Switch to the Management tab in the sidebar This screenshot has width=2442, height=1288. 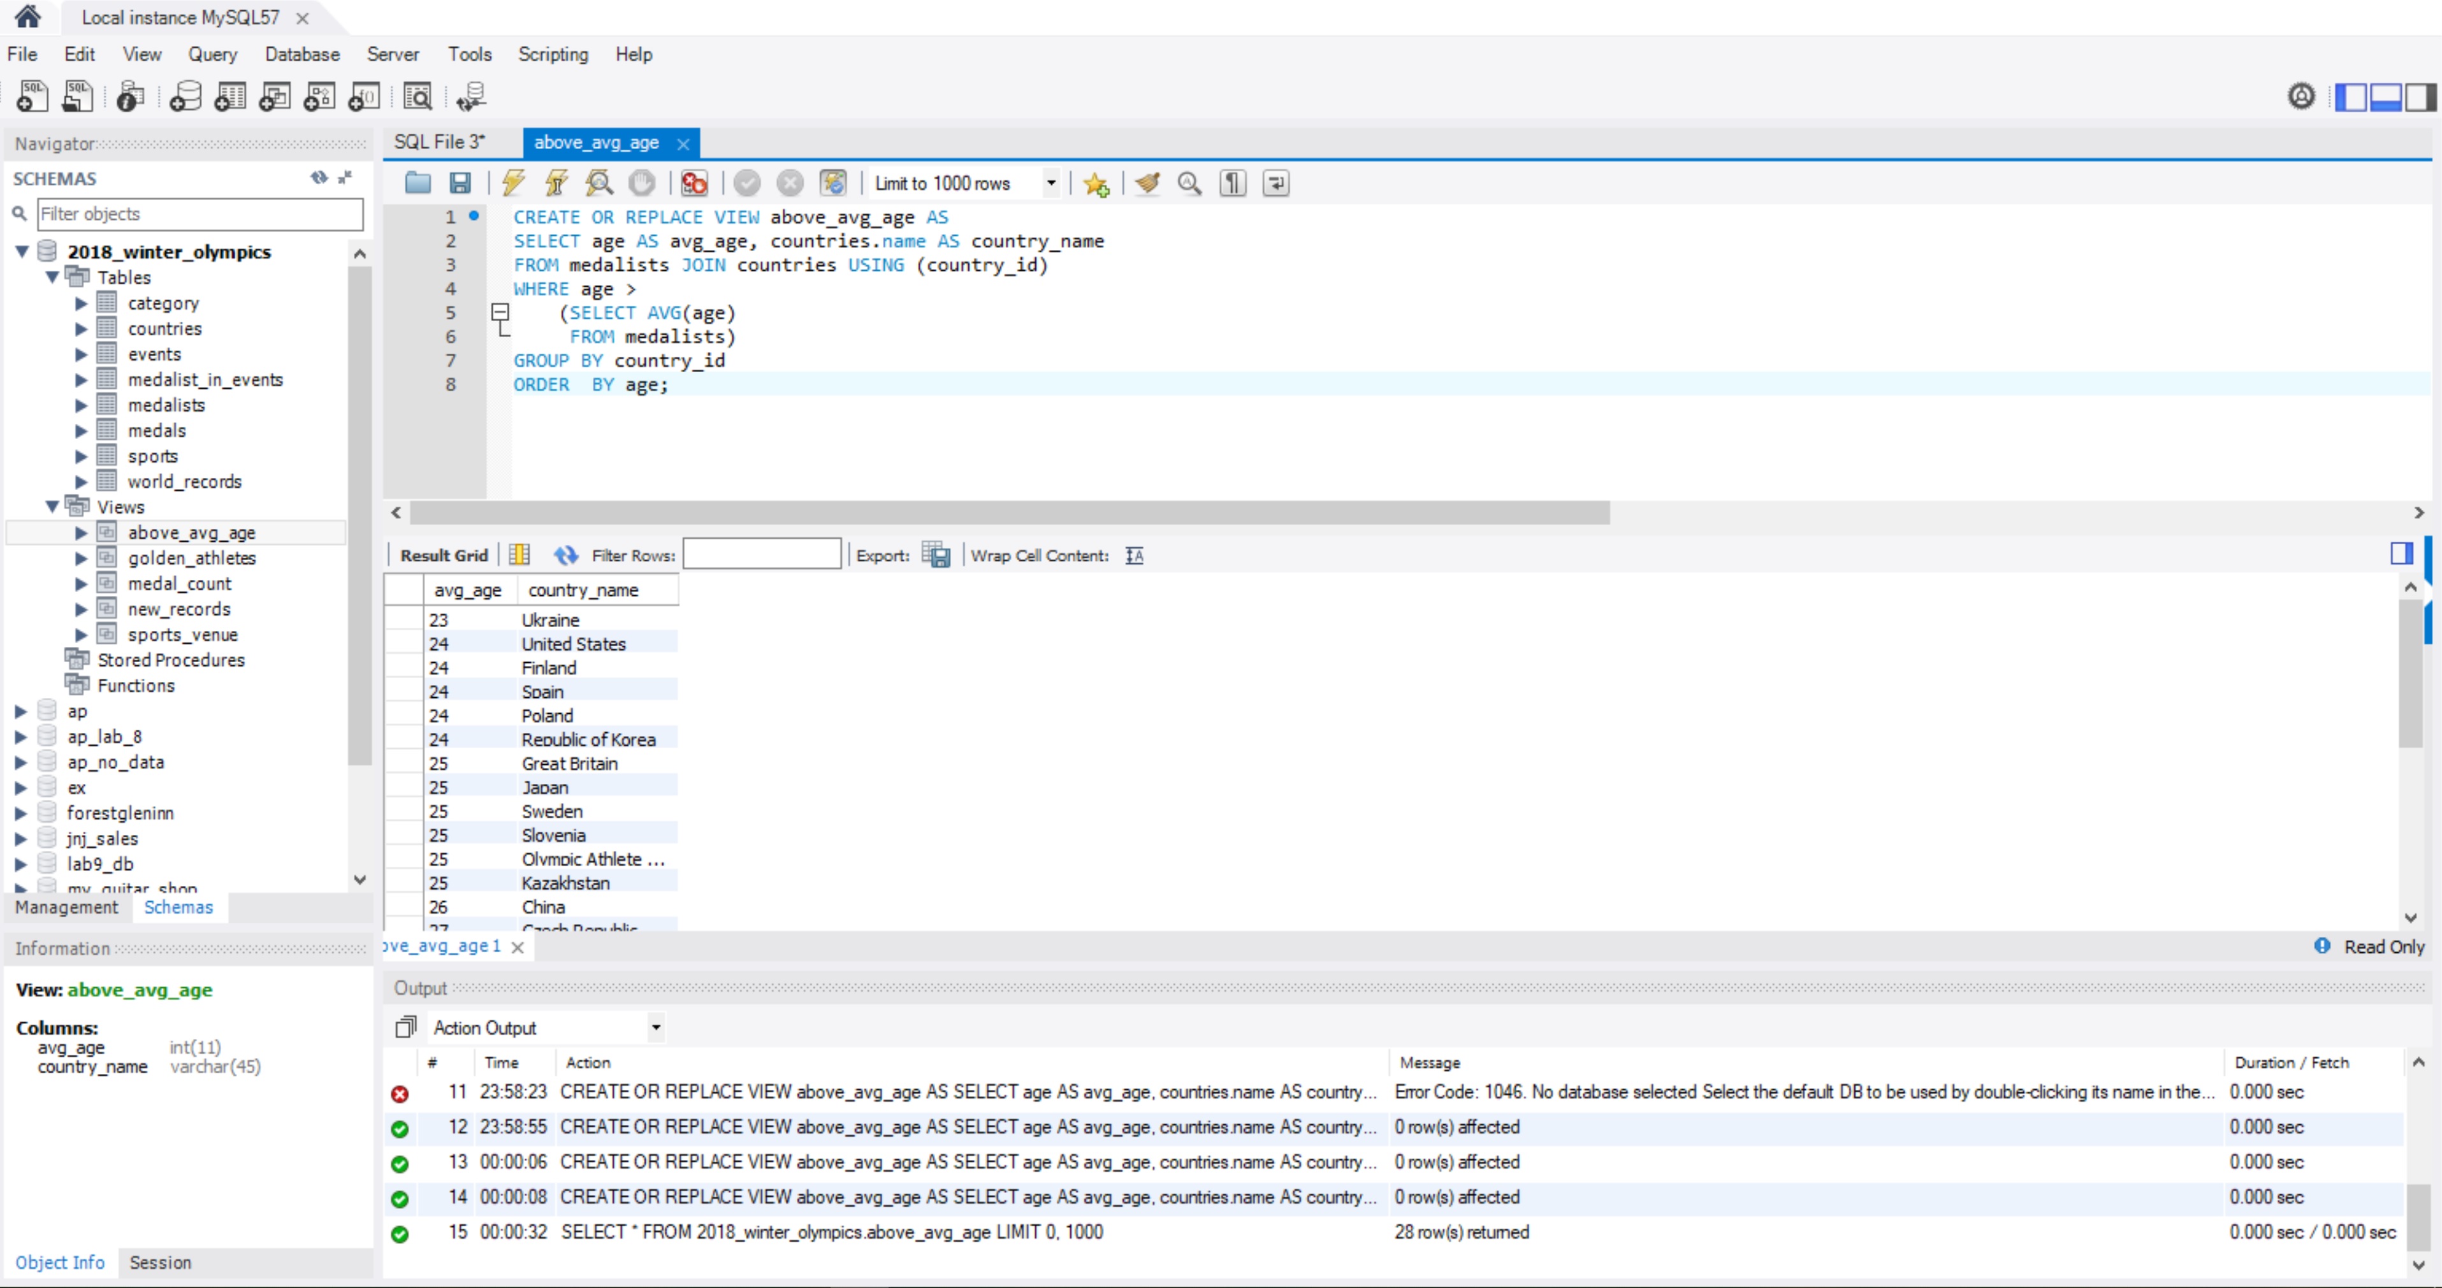[x=66, y=907]
